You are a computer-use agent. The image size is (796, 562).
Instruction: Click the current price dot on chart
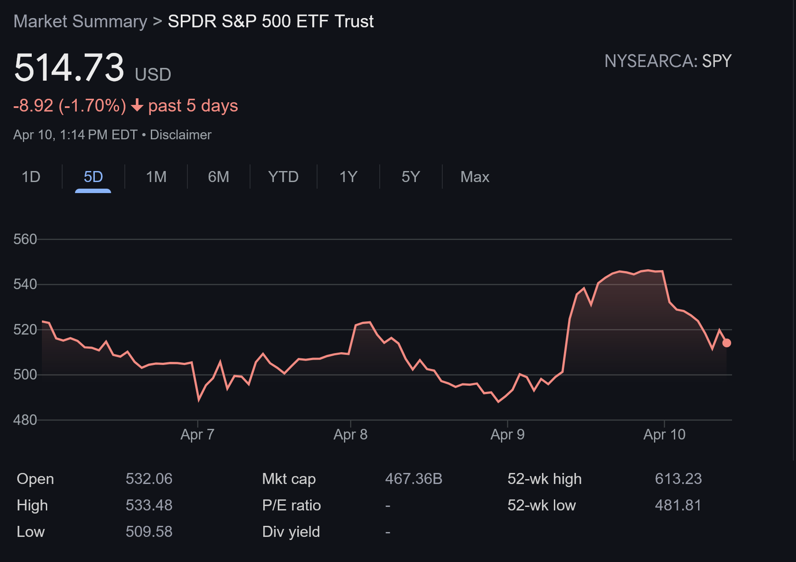(727, 343)
